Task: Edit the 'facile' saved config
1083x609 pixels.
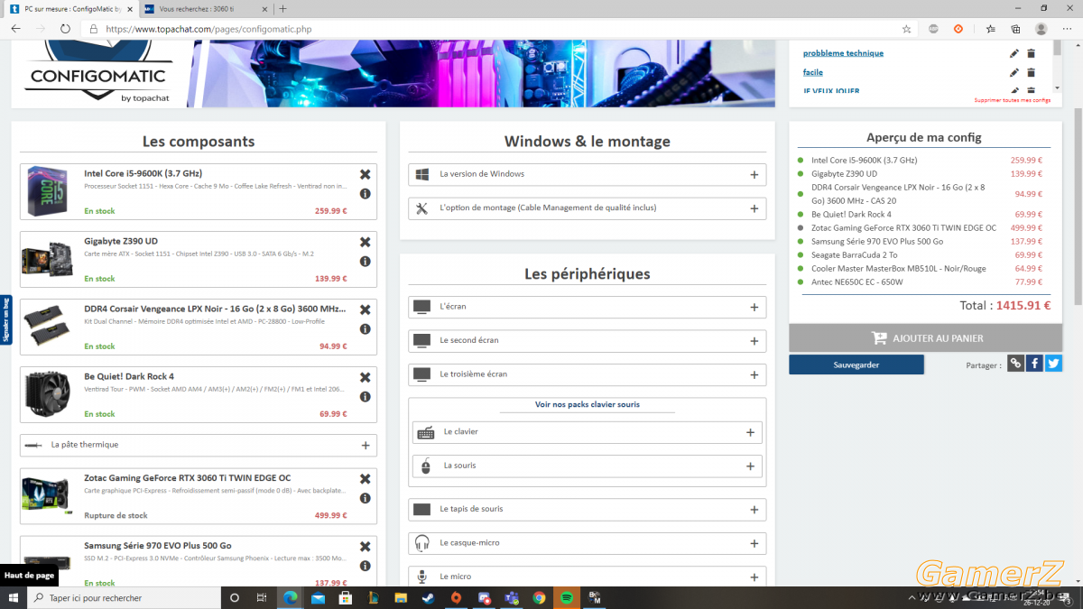Action: (x=1014, y=72)
